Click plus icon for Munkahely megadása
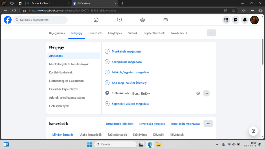Screen dimensions: 265x149 [107, 51]
